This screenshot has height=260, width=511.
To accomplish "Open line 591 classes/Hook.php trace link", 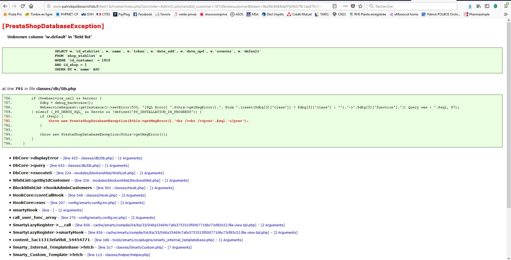I will click(x=121, y=188).
